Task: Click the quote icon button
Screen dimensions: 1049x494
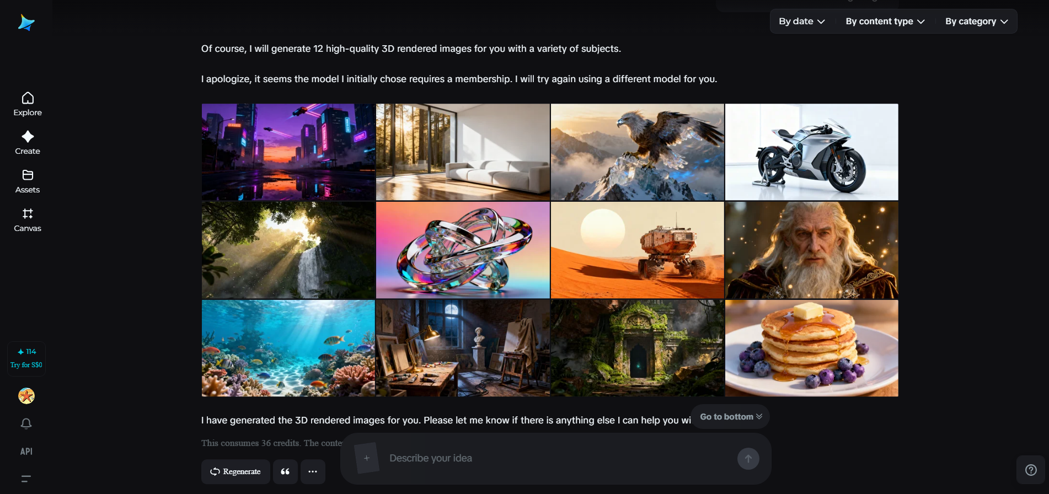Action: (285, 471)
